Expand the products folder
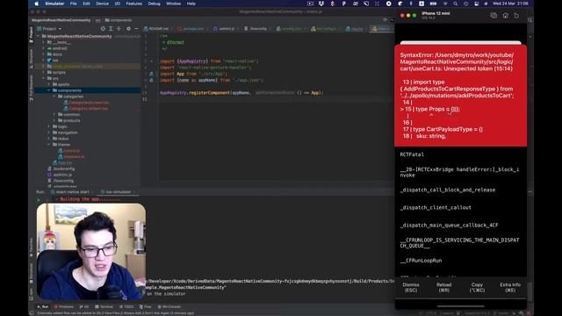562x316 pixels. pyautogui.click(x=54, y=120)
